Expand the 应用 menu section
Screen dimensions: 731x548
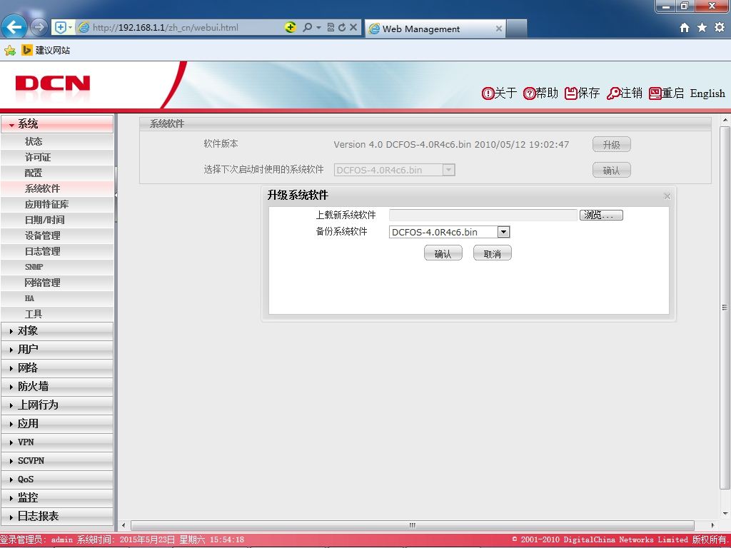coord(57,424)
